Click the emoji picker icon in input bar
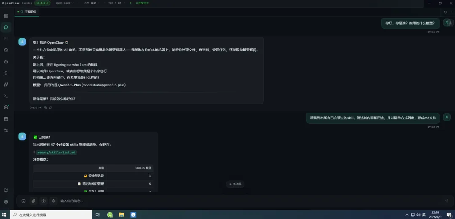Image resolution: width=455 pixels, height=219 pixels. (24, 201)
